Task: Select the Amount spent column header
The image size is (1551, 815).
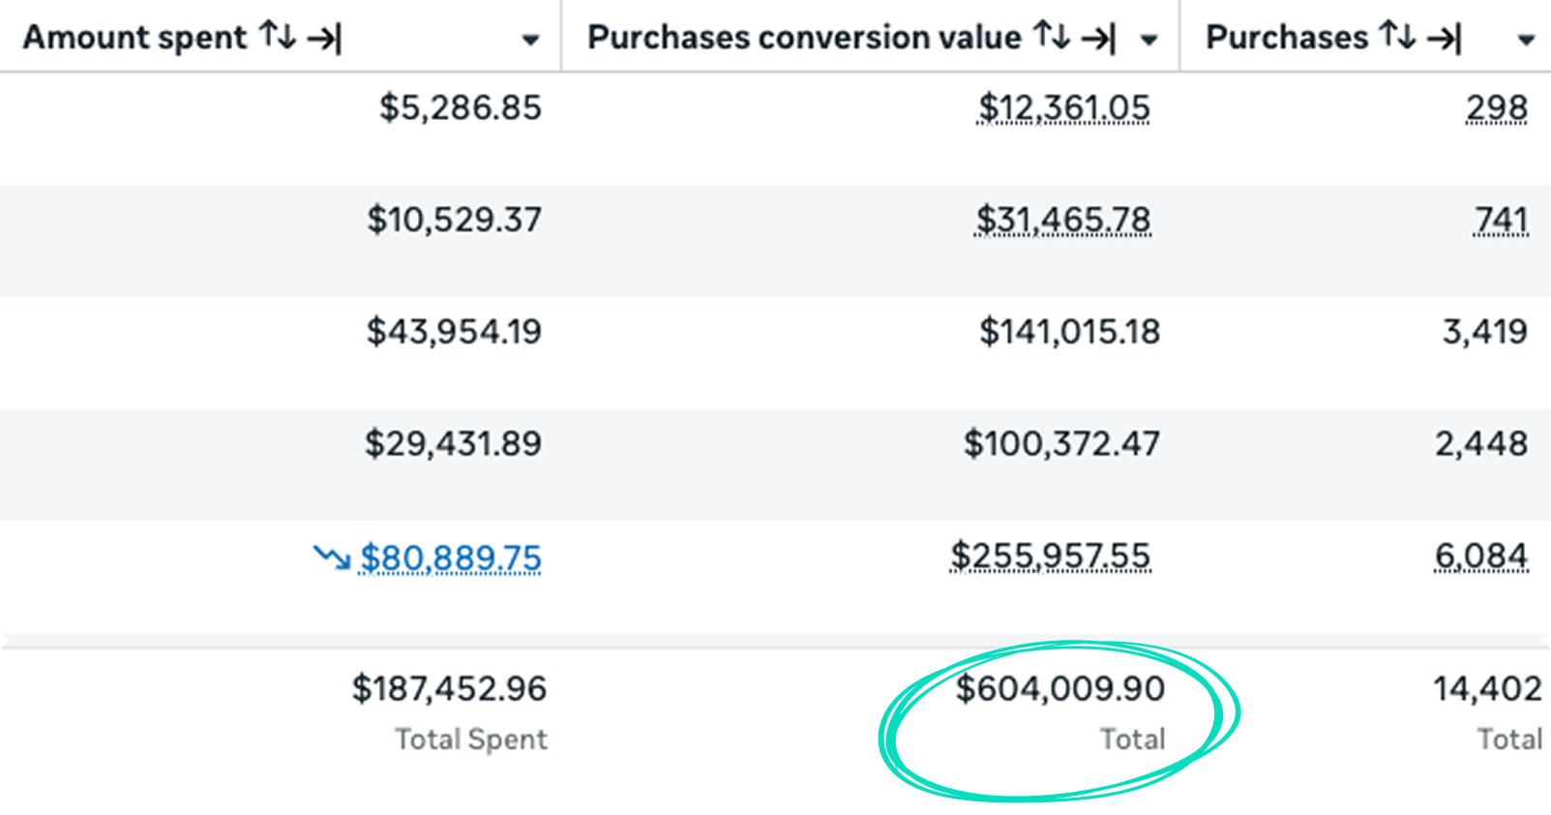Action: tap(131, 37)
